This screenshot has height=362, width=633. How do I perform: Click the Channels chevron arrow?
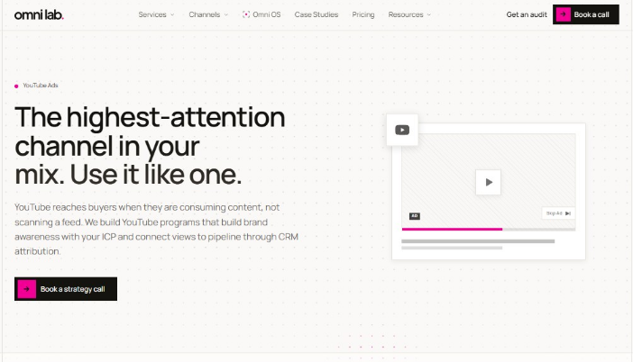pyautogui.click(x=226, y=15)
